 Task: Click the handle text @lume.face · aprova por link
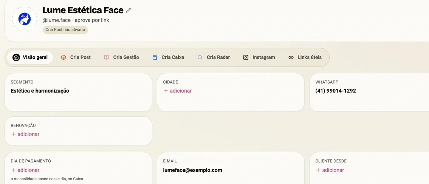[x=76, y=20]
